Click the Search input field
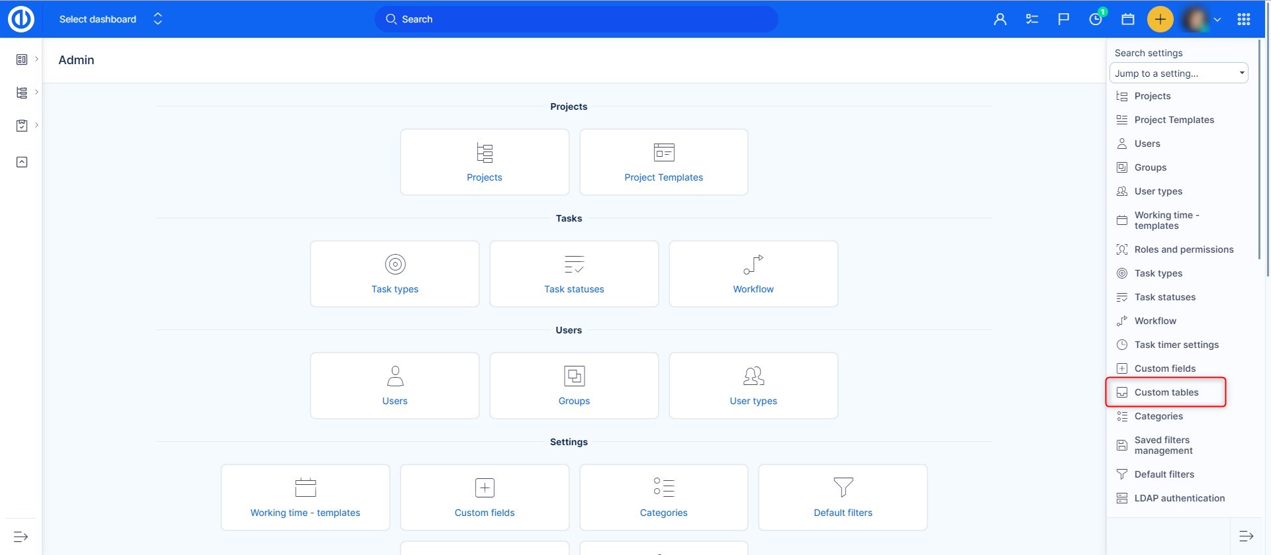The image size is (1271, 555). tap(576, 19)
